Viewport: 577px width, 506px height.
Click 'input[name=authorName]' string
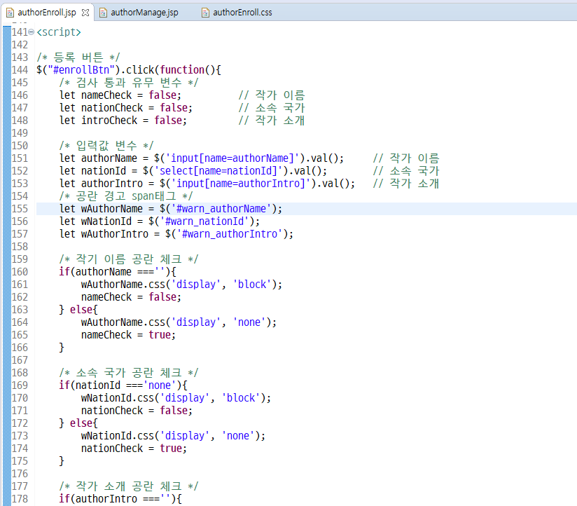pyautogui.click(x=232, y=158)
